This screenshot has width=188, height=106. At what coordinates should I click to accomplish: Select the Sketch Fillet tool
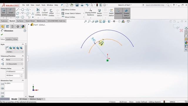[x=28, y=17]
